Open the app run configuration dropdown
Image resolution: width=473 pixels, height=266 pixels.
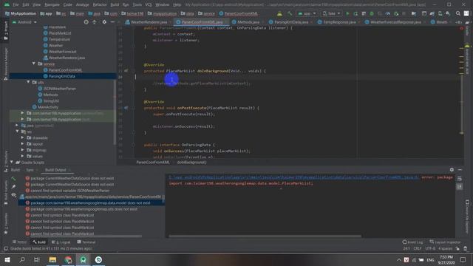pos(307,13)
